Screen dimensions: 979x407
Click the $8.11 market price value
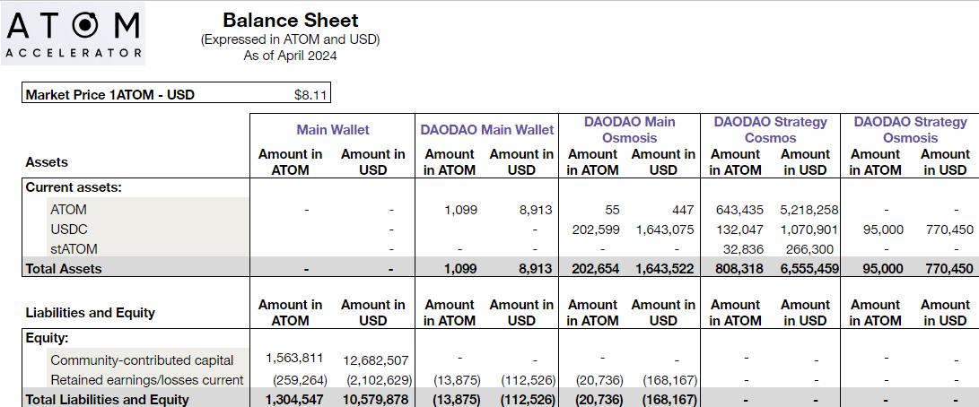[x=310, y=94]
